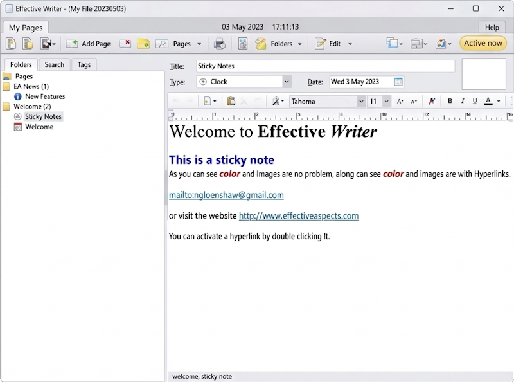Open the Tahoma font dropdown
The width and height of the screenshot is (514, 382).
pyautogui.click(x=361, y=101)
